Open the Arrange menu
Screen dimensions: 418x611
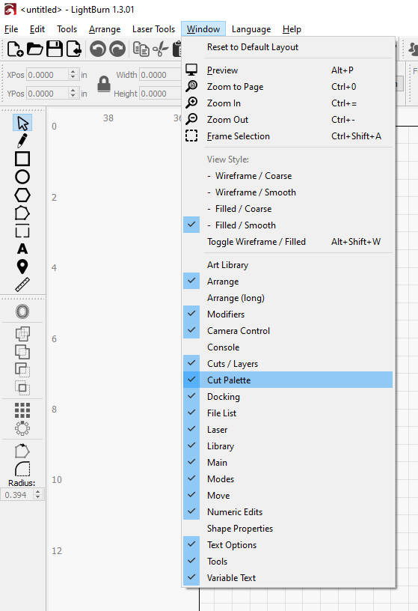105,29
